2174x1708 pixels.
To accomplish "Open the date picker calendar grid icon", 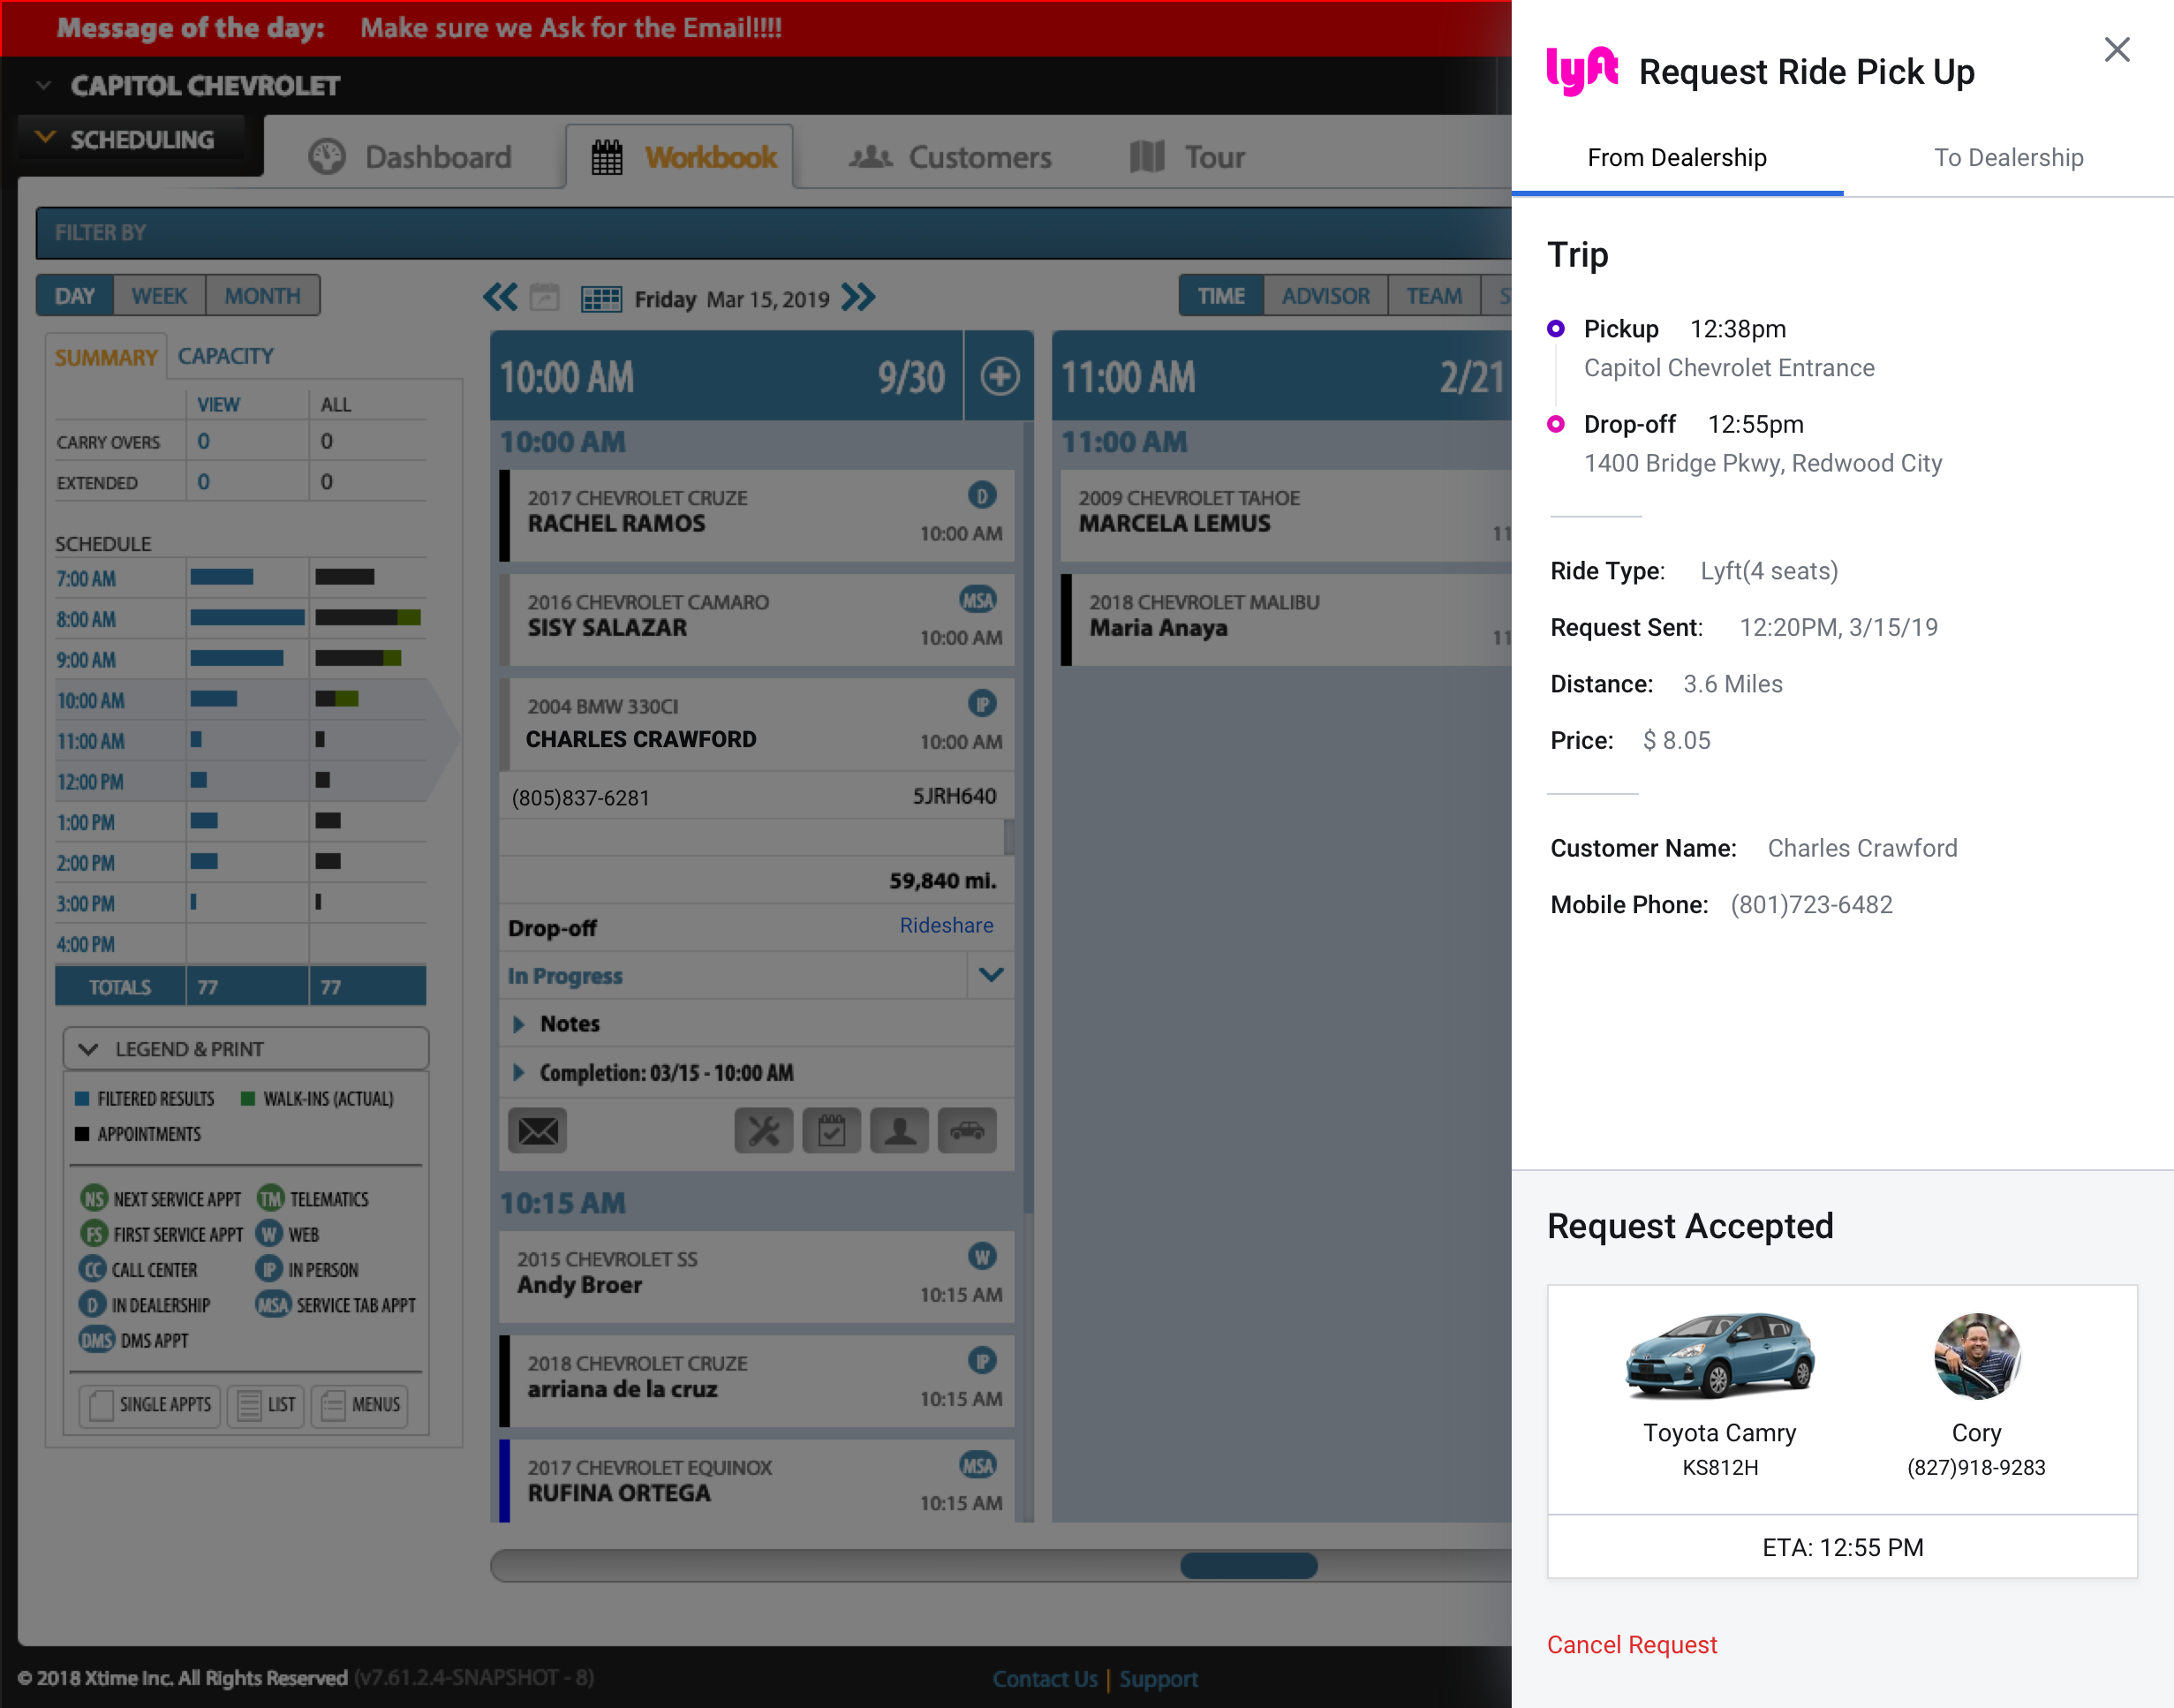I will coord(601,298).
